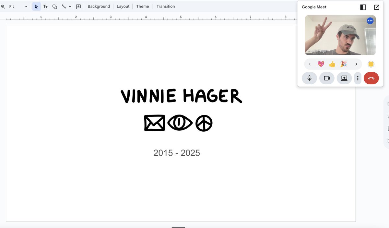Open Meet's more options menu

358,78
